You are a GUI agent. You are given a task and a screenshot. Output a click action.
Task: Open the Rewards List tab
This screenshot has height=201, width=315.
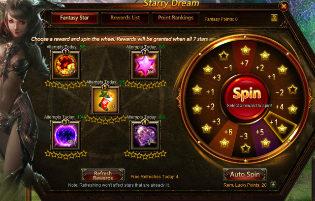pyautogui.click(x=125, y=18)
